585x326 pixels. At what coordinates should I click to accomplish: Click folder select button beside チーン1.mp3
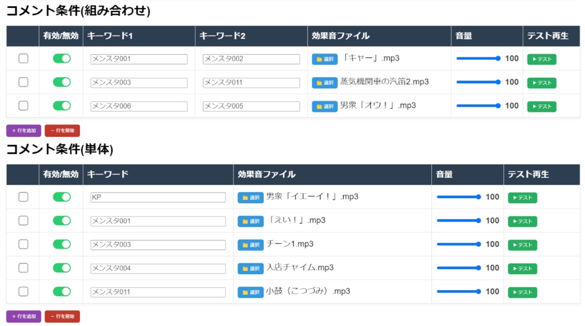coord(250,245)
